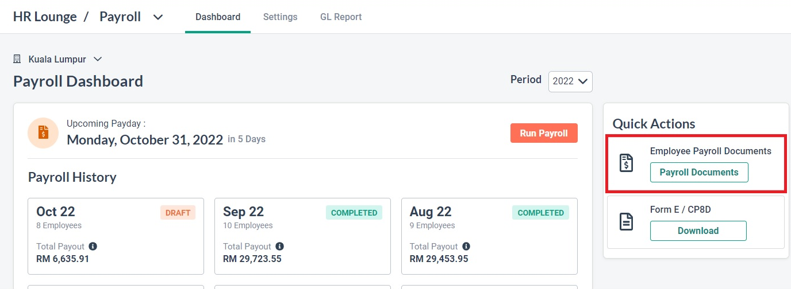The width and height of the screenshot is (791, 289).
Task: Click the Employee Payroll Documents label
Action: pyautogui.click(x=711, y=151)
